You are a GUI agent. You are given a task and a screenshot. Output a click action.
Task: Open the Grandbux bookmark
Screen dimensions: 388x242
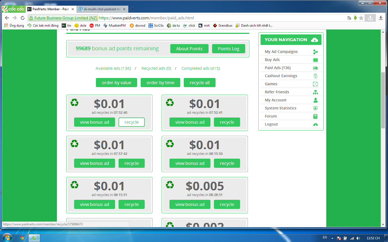click(x=223, y=26)
